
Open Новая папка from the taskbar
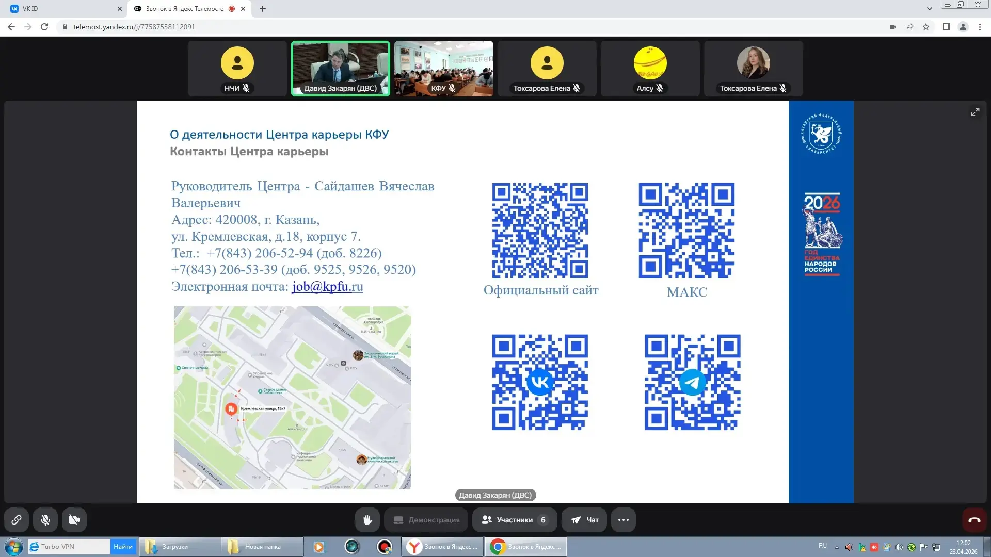pos(263,547)
